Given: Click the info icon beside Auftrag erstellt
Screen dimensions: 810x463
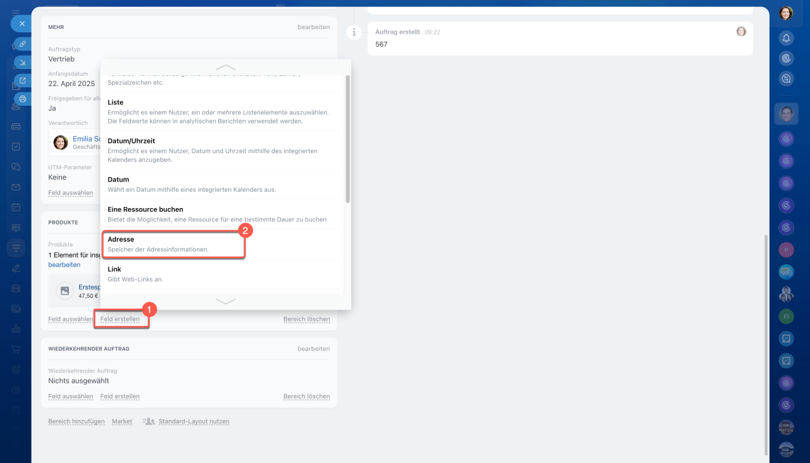Looking at the screenshot, I should tap(354, 32).
